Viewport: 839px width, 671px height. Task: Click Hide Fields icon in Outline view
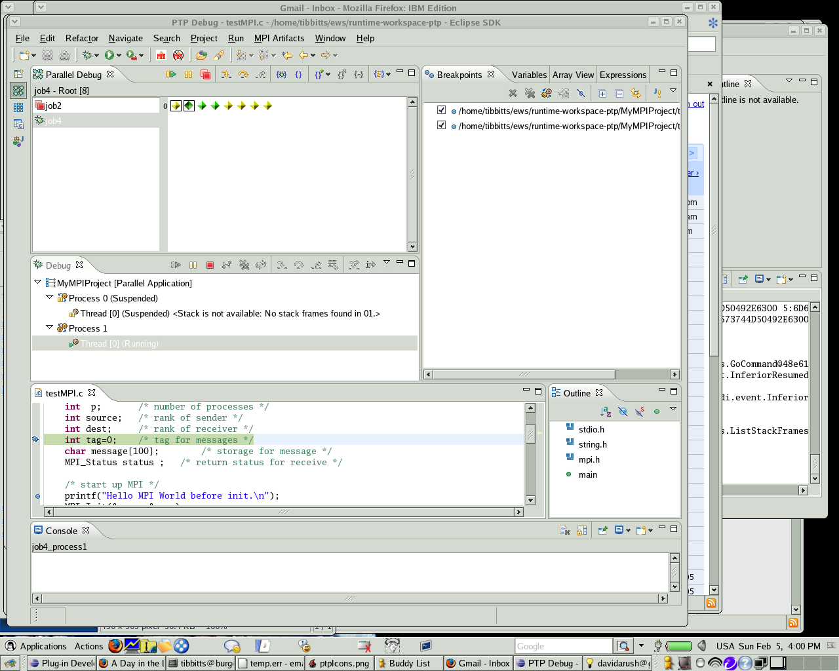click(x=623, y=412)
